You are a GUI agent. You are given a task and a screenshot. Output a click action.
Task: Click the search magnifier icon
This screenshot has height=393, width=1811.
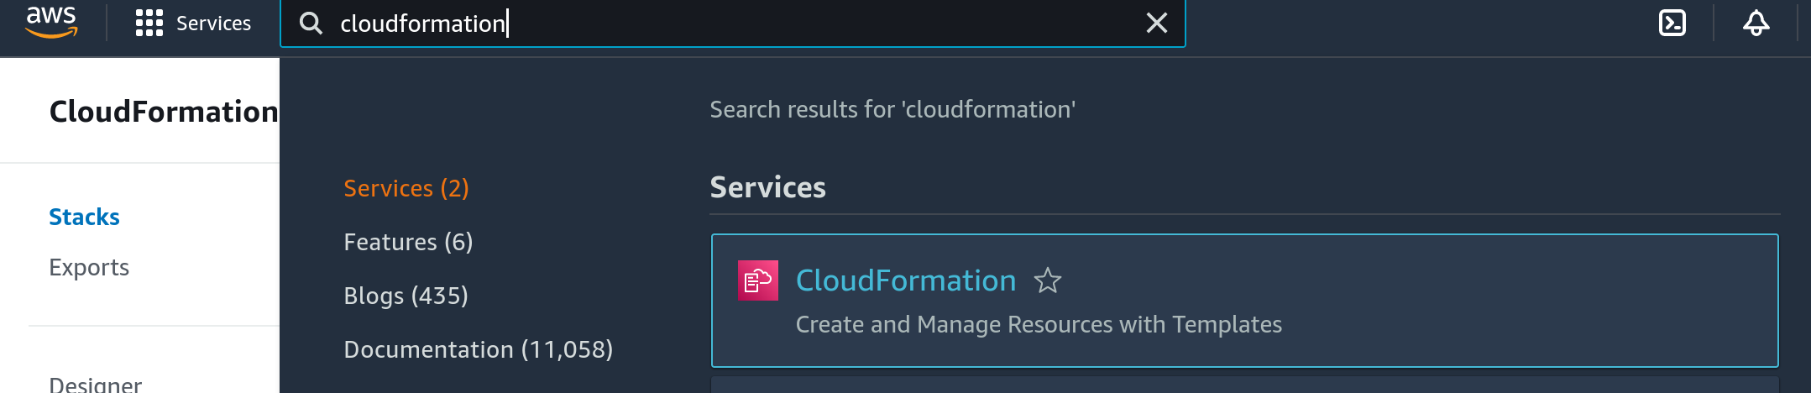pyautogui.click(x=311, y=24)
